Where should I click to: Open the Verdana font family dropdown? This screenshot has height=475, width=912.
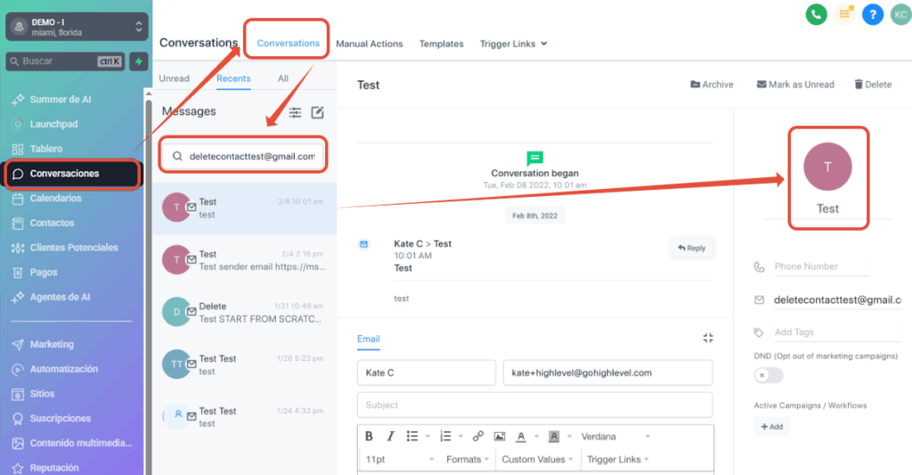click(615, 437)
